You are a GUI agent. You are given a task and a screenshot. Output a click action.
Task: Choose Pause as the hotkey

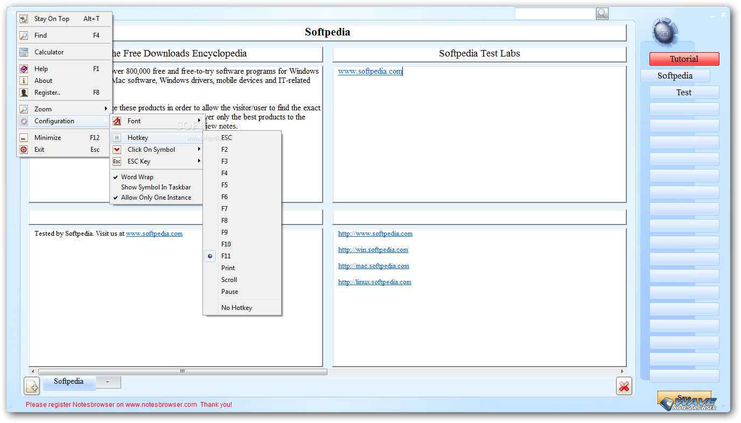[x=242, y=292]
